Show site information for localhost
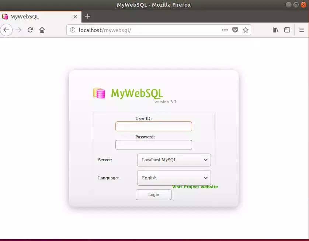 [x=73, y=30]
